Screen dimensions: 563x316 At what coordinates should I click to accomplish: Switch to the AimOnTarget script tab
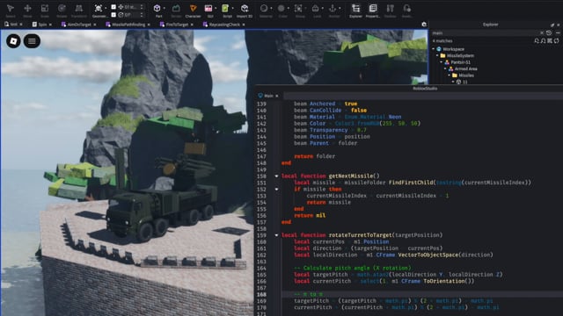coord(78,25)
